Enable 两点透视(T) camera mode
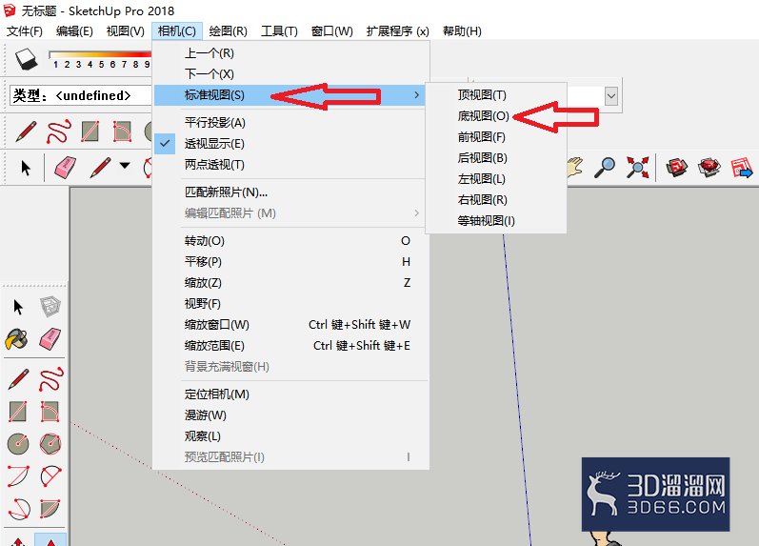The image size is (759, 546). pos(291,165)
